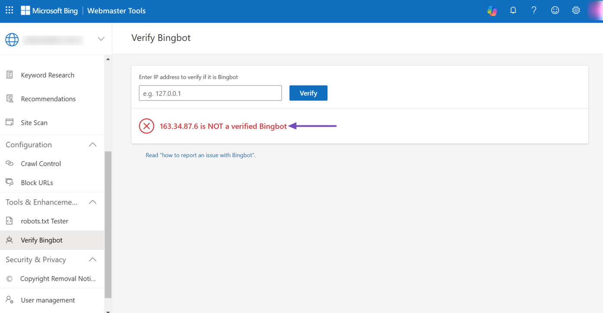
Task: Open settings gear icon
Action: pyautogui.click(x=576, y=10)
